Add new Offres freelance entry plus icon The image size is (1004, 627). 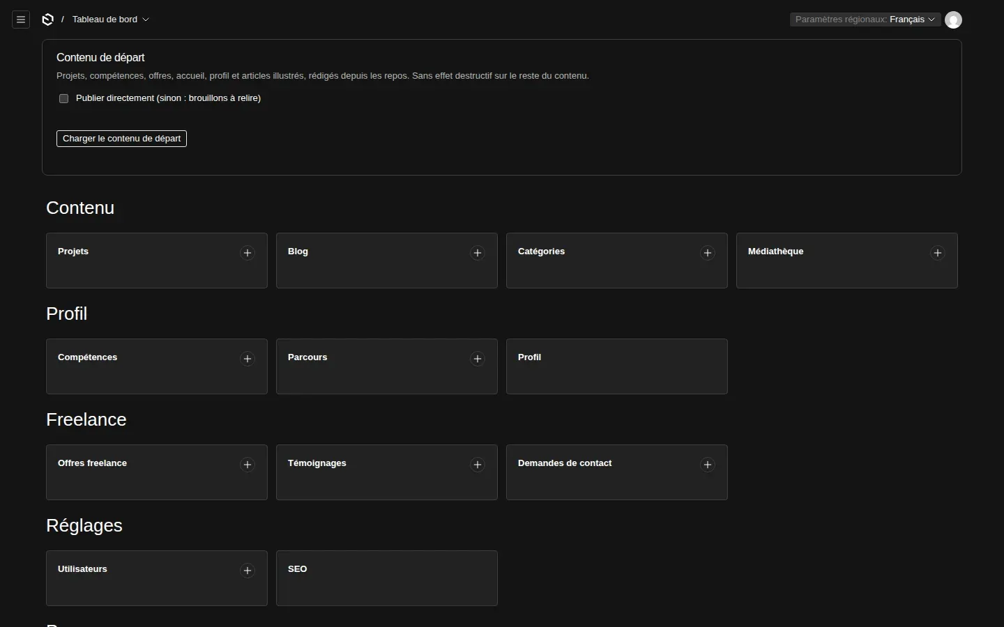coord(248,465)
